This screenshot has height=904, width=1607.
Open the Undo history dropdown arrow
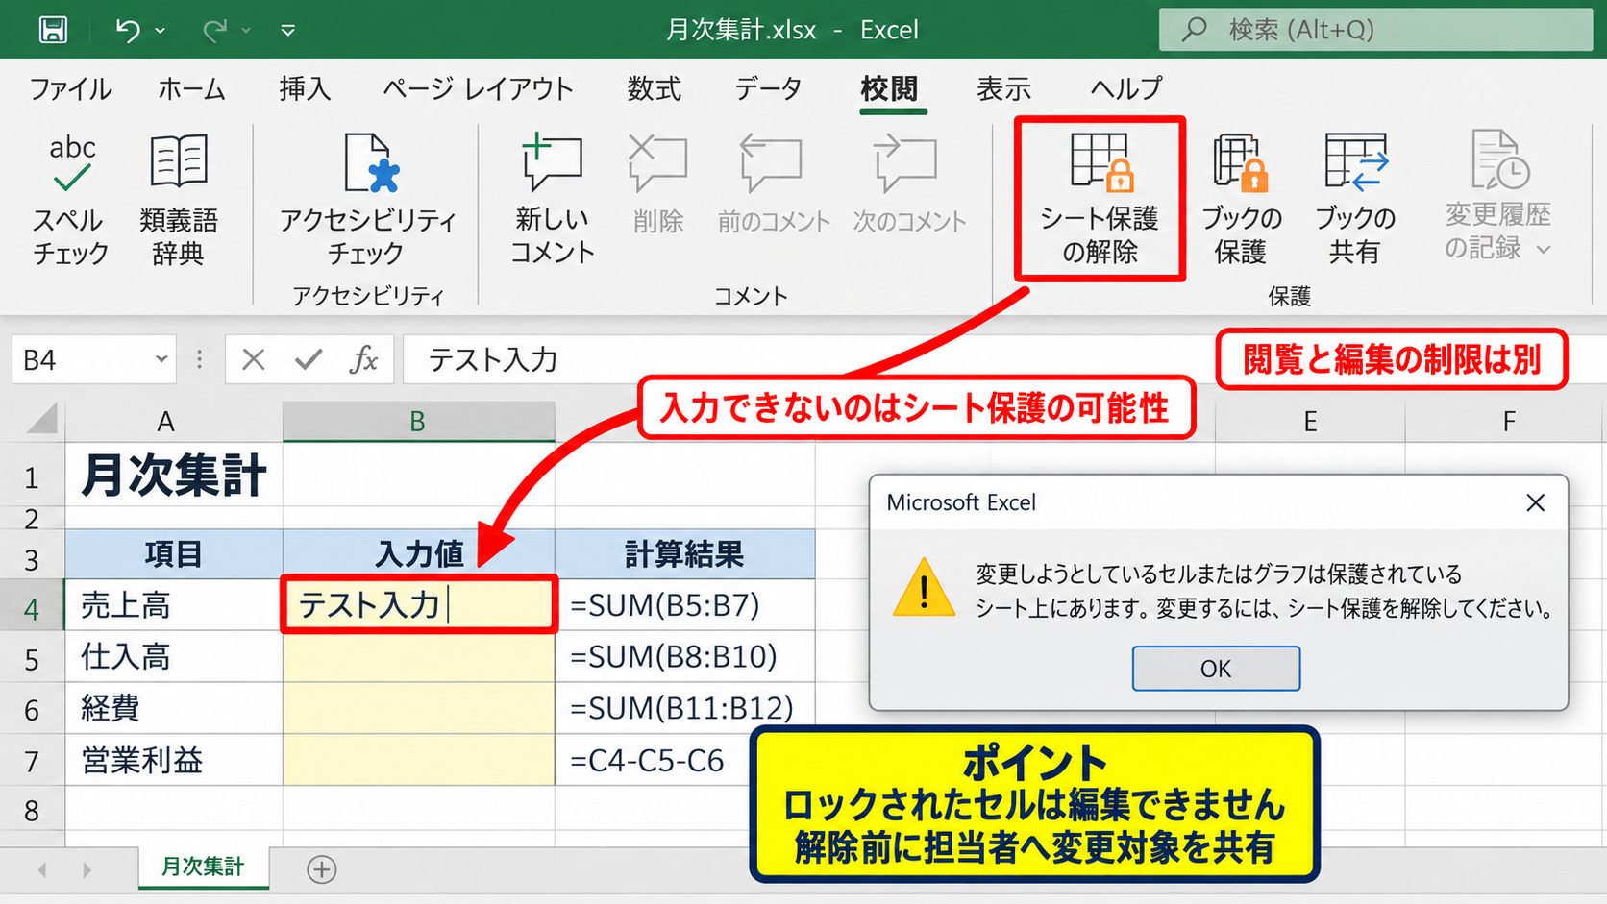pos(161,31)
